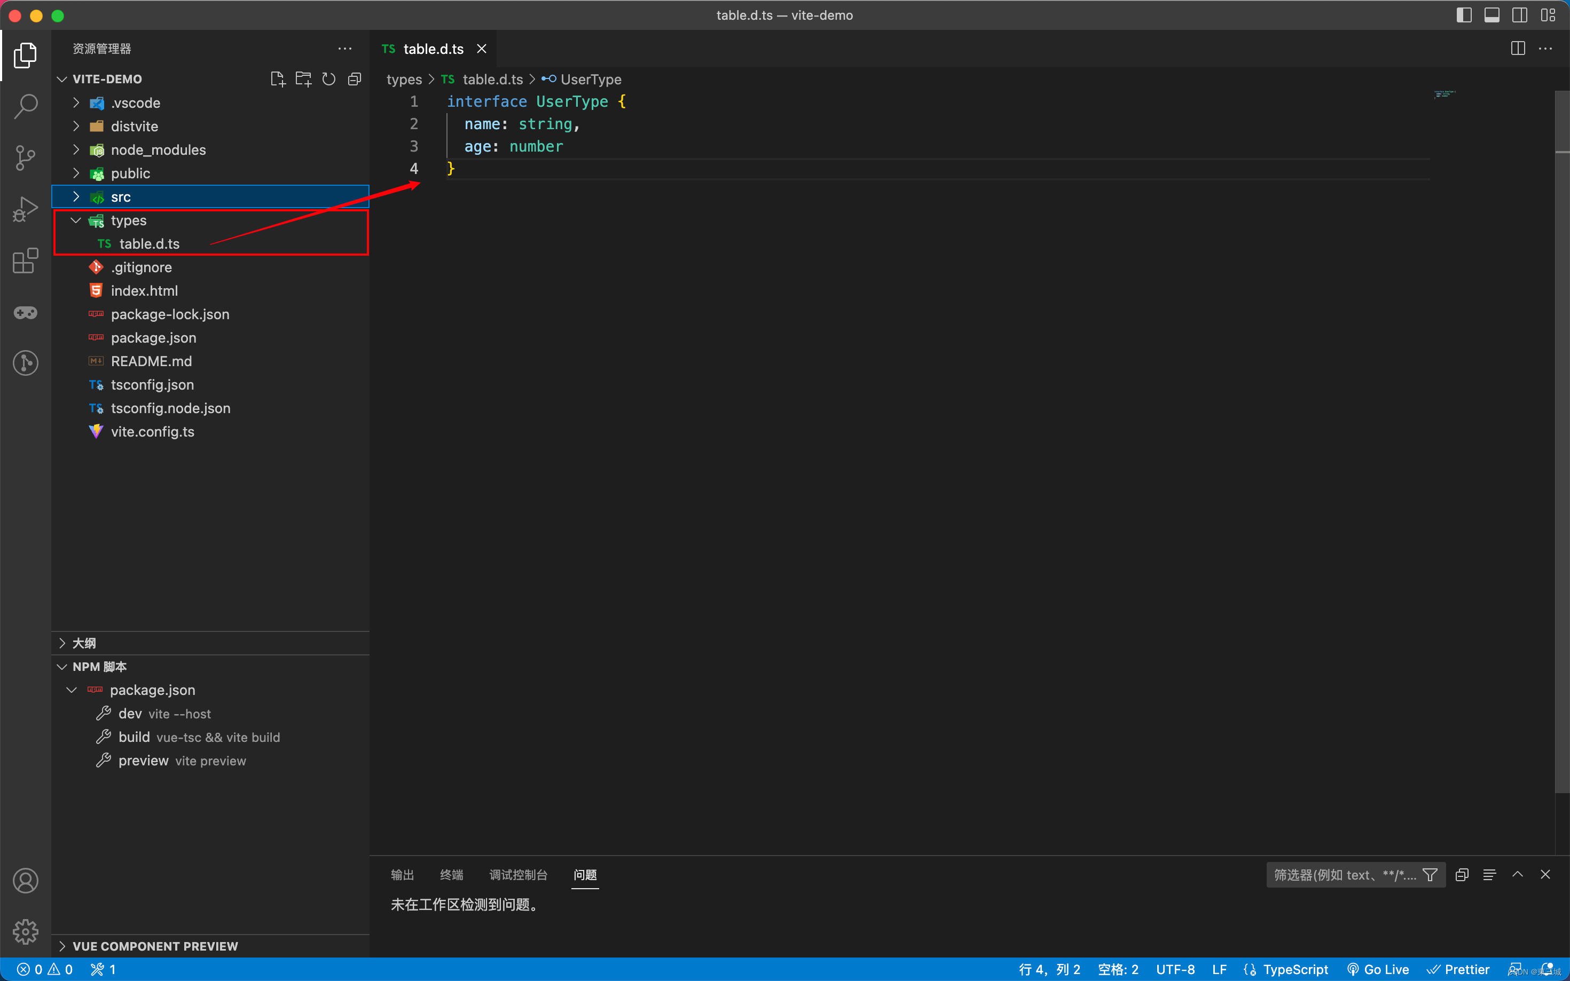Switch to the 终端 terminal tab
This screenshot has height=981, width=1570.
[452, 875]
